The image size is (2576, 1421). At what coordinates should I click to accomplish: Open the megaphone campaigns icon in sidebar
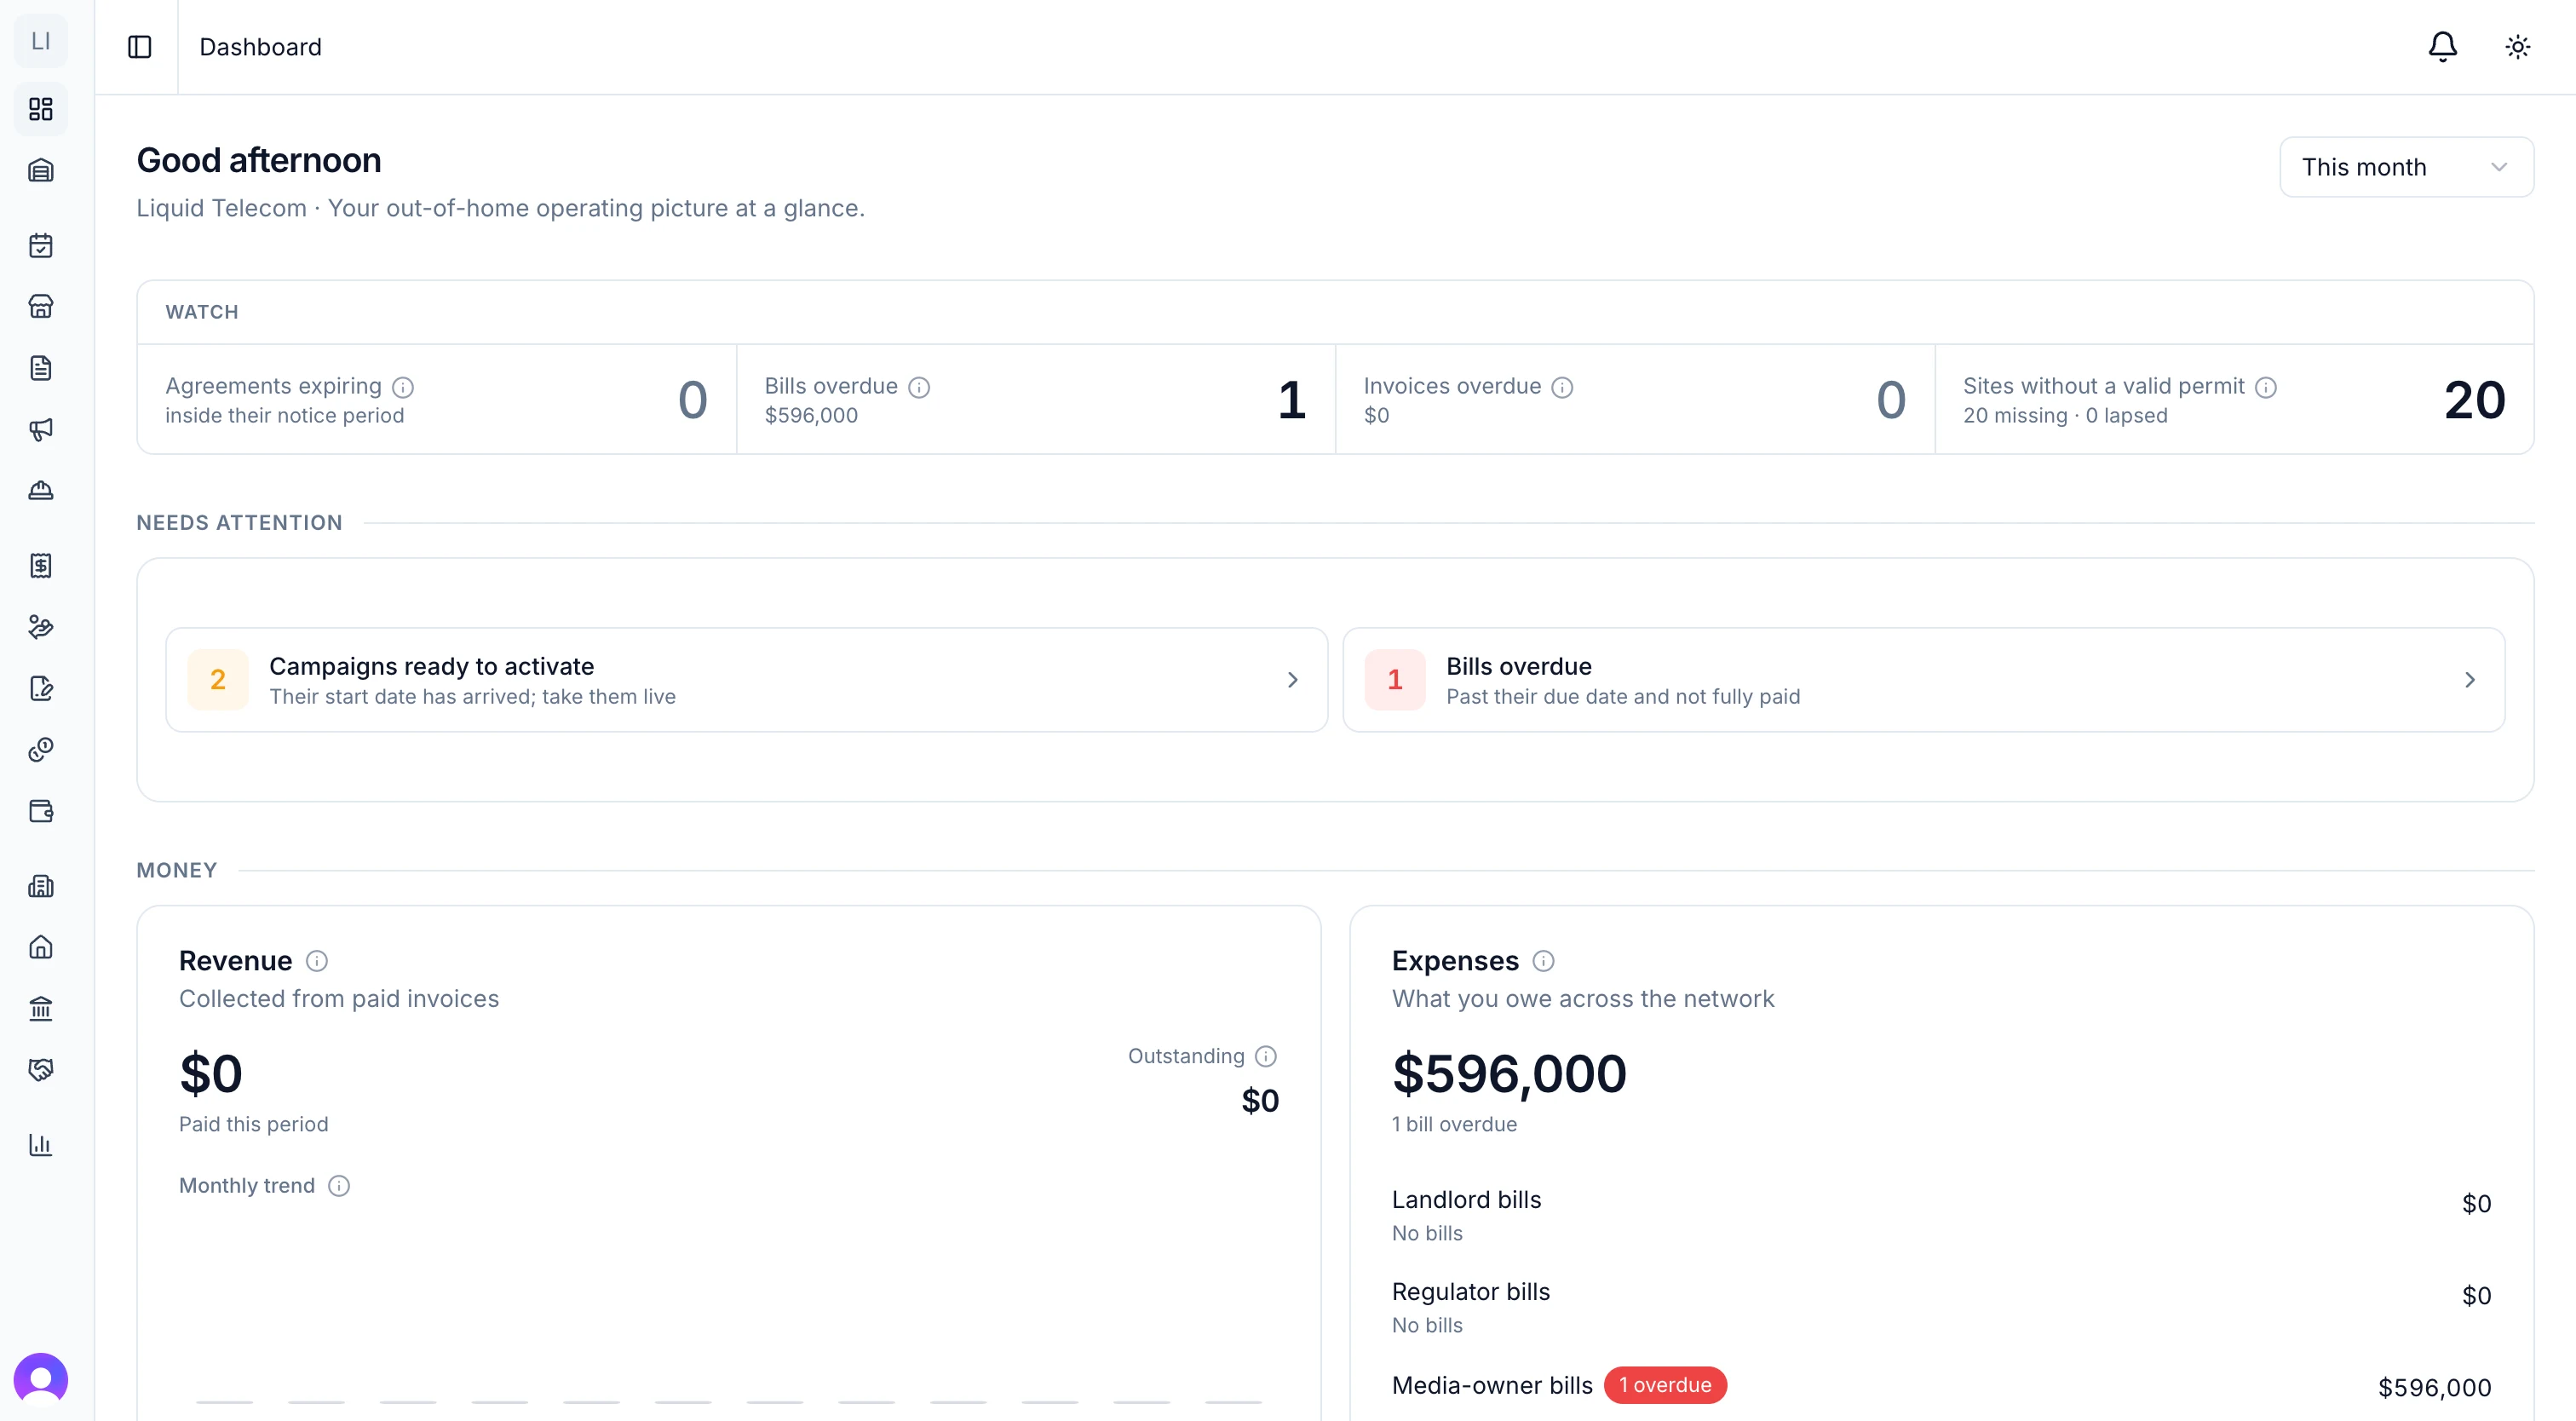[41, 429]
